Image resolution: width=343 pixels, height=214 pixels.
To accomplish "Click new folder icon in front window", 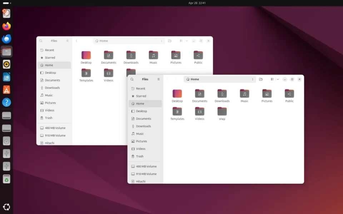I will pos(261,79).
